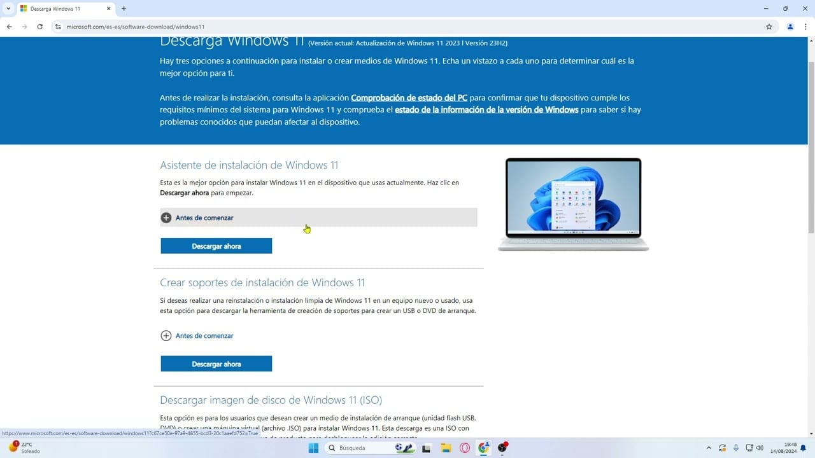Click the address bar URL field
The image size is (815, 458).
(407, 27)
